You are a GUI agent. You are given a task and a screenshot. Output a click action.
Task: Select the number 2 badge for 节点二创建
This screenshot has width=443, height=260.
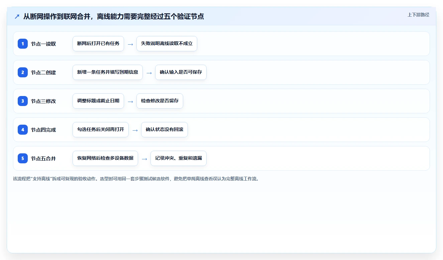tap(23, 72)
